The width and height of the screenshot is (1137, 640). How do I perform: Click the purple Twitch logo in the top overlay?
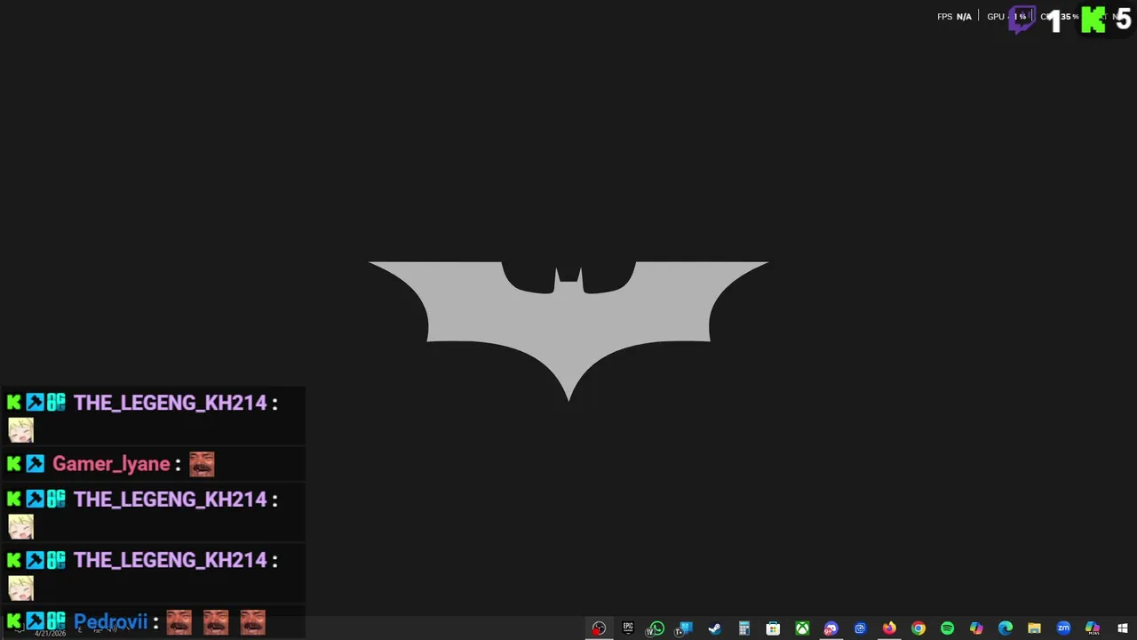[x=1022, y=19]
